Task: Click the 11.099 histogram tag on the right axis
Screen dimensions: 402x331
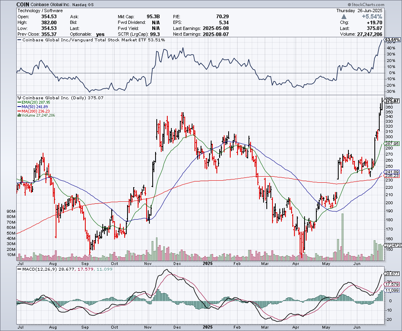Action: [392, 290]
